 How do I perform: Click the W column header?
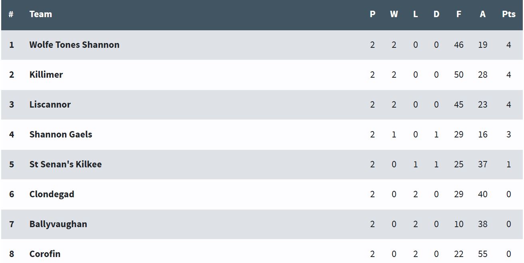click(394, 14)
